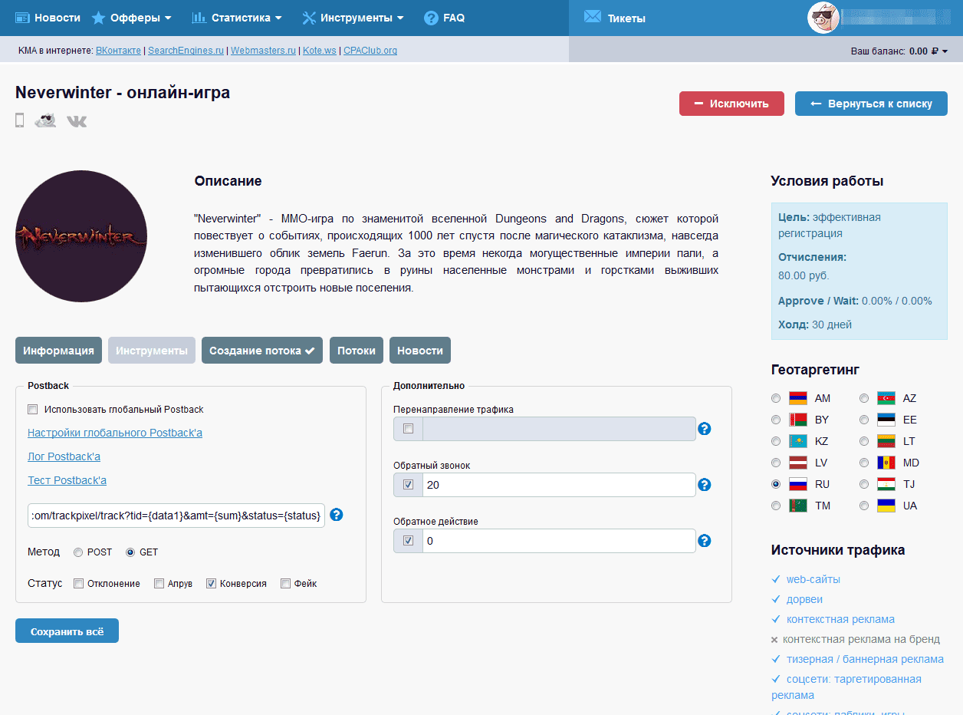963x715 pixels.
Task: Open the Потоки tab
Action: click(x=357, y=350)
